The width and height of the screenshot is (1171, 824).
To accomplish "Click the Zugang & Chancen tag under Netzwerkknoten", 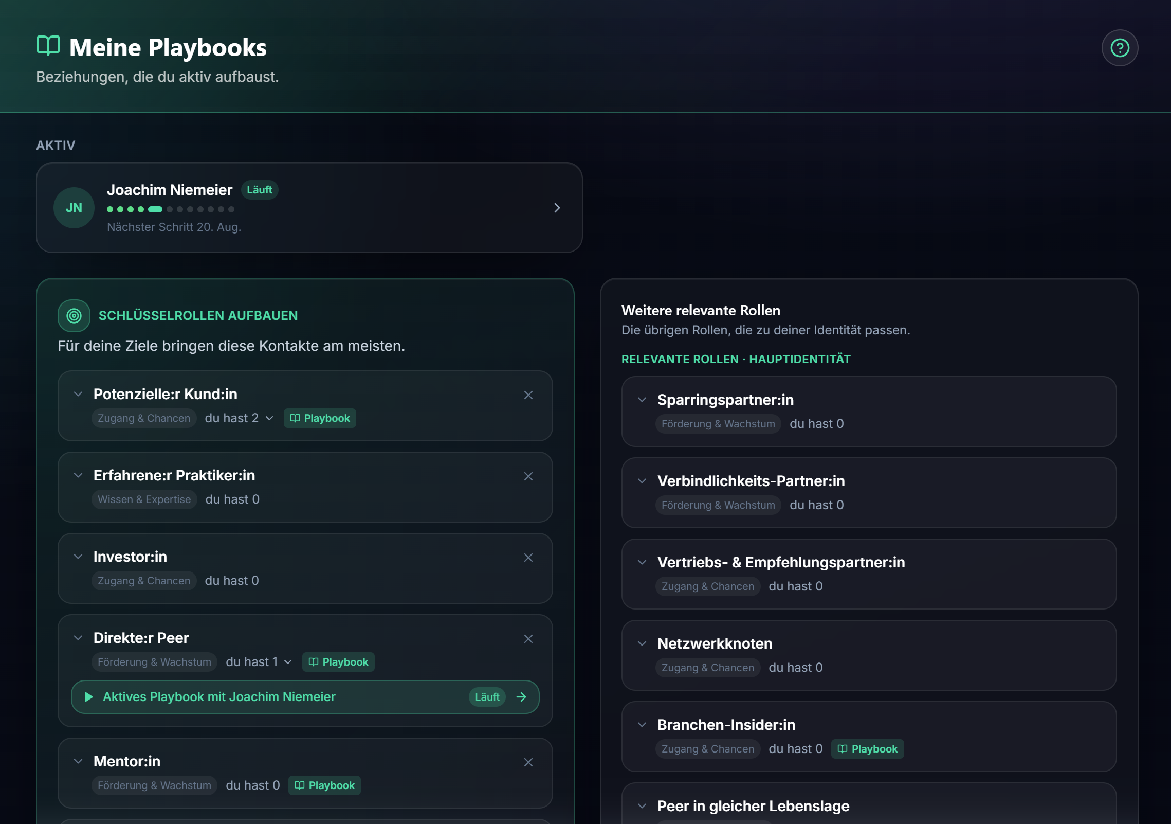I will [x=708, y=668].
